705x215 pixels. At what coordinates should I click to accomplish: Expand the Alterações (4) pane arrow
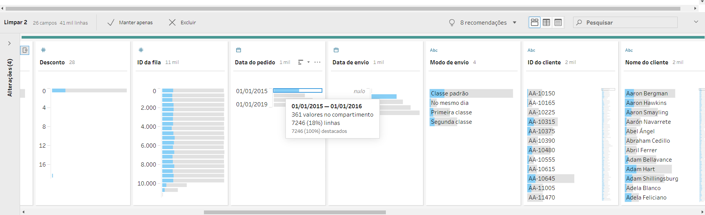pyautogui.click(x=9, y=44)
